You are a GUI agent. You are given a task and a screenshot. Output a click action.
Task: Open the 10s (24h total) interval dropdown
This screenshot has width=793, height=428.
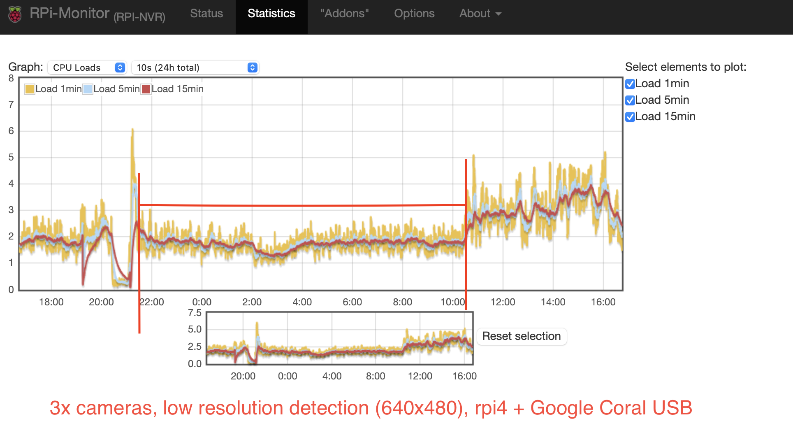coord(195,67)
